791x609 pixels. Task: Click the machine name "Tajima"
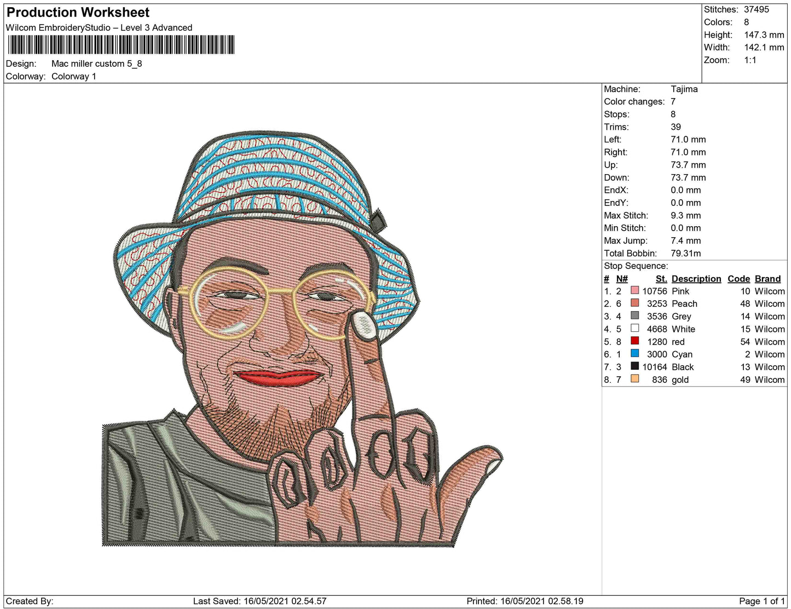click(x=684, y=89)
